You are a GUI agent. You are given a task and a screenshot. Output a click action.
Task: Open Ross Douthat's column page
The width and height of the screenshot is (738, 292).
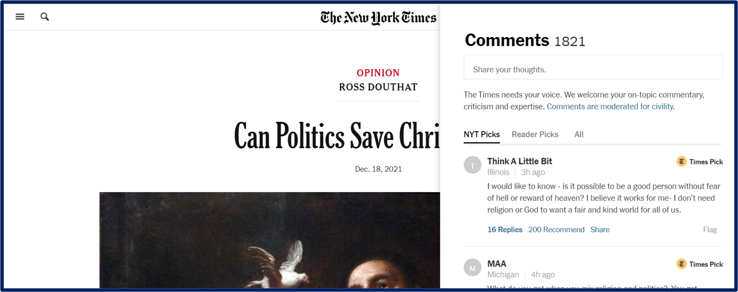(378, 87)
